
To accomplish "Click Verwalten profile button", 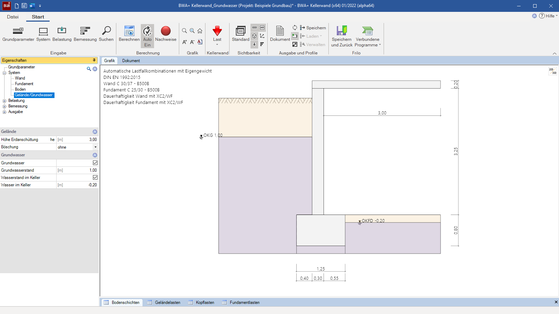I will coord(313,44).
